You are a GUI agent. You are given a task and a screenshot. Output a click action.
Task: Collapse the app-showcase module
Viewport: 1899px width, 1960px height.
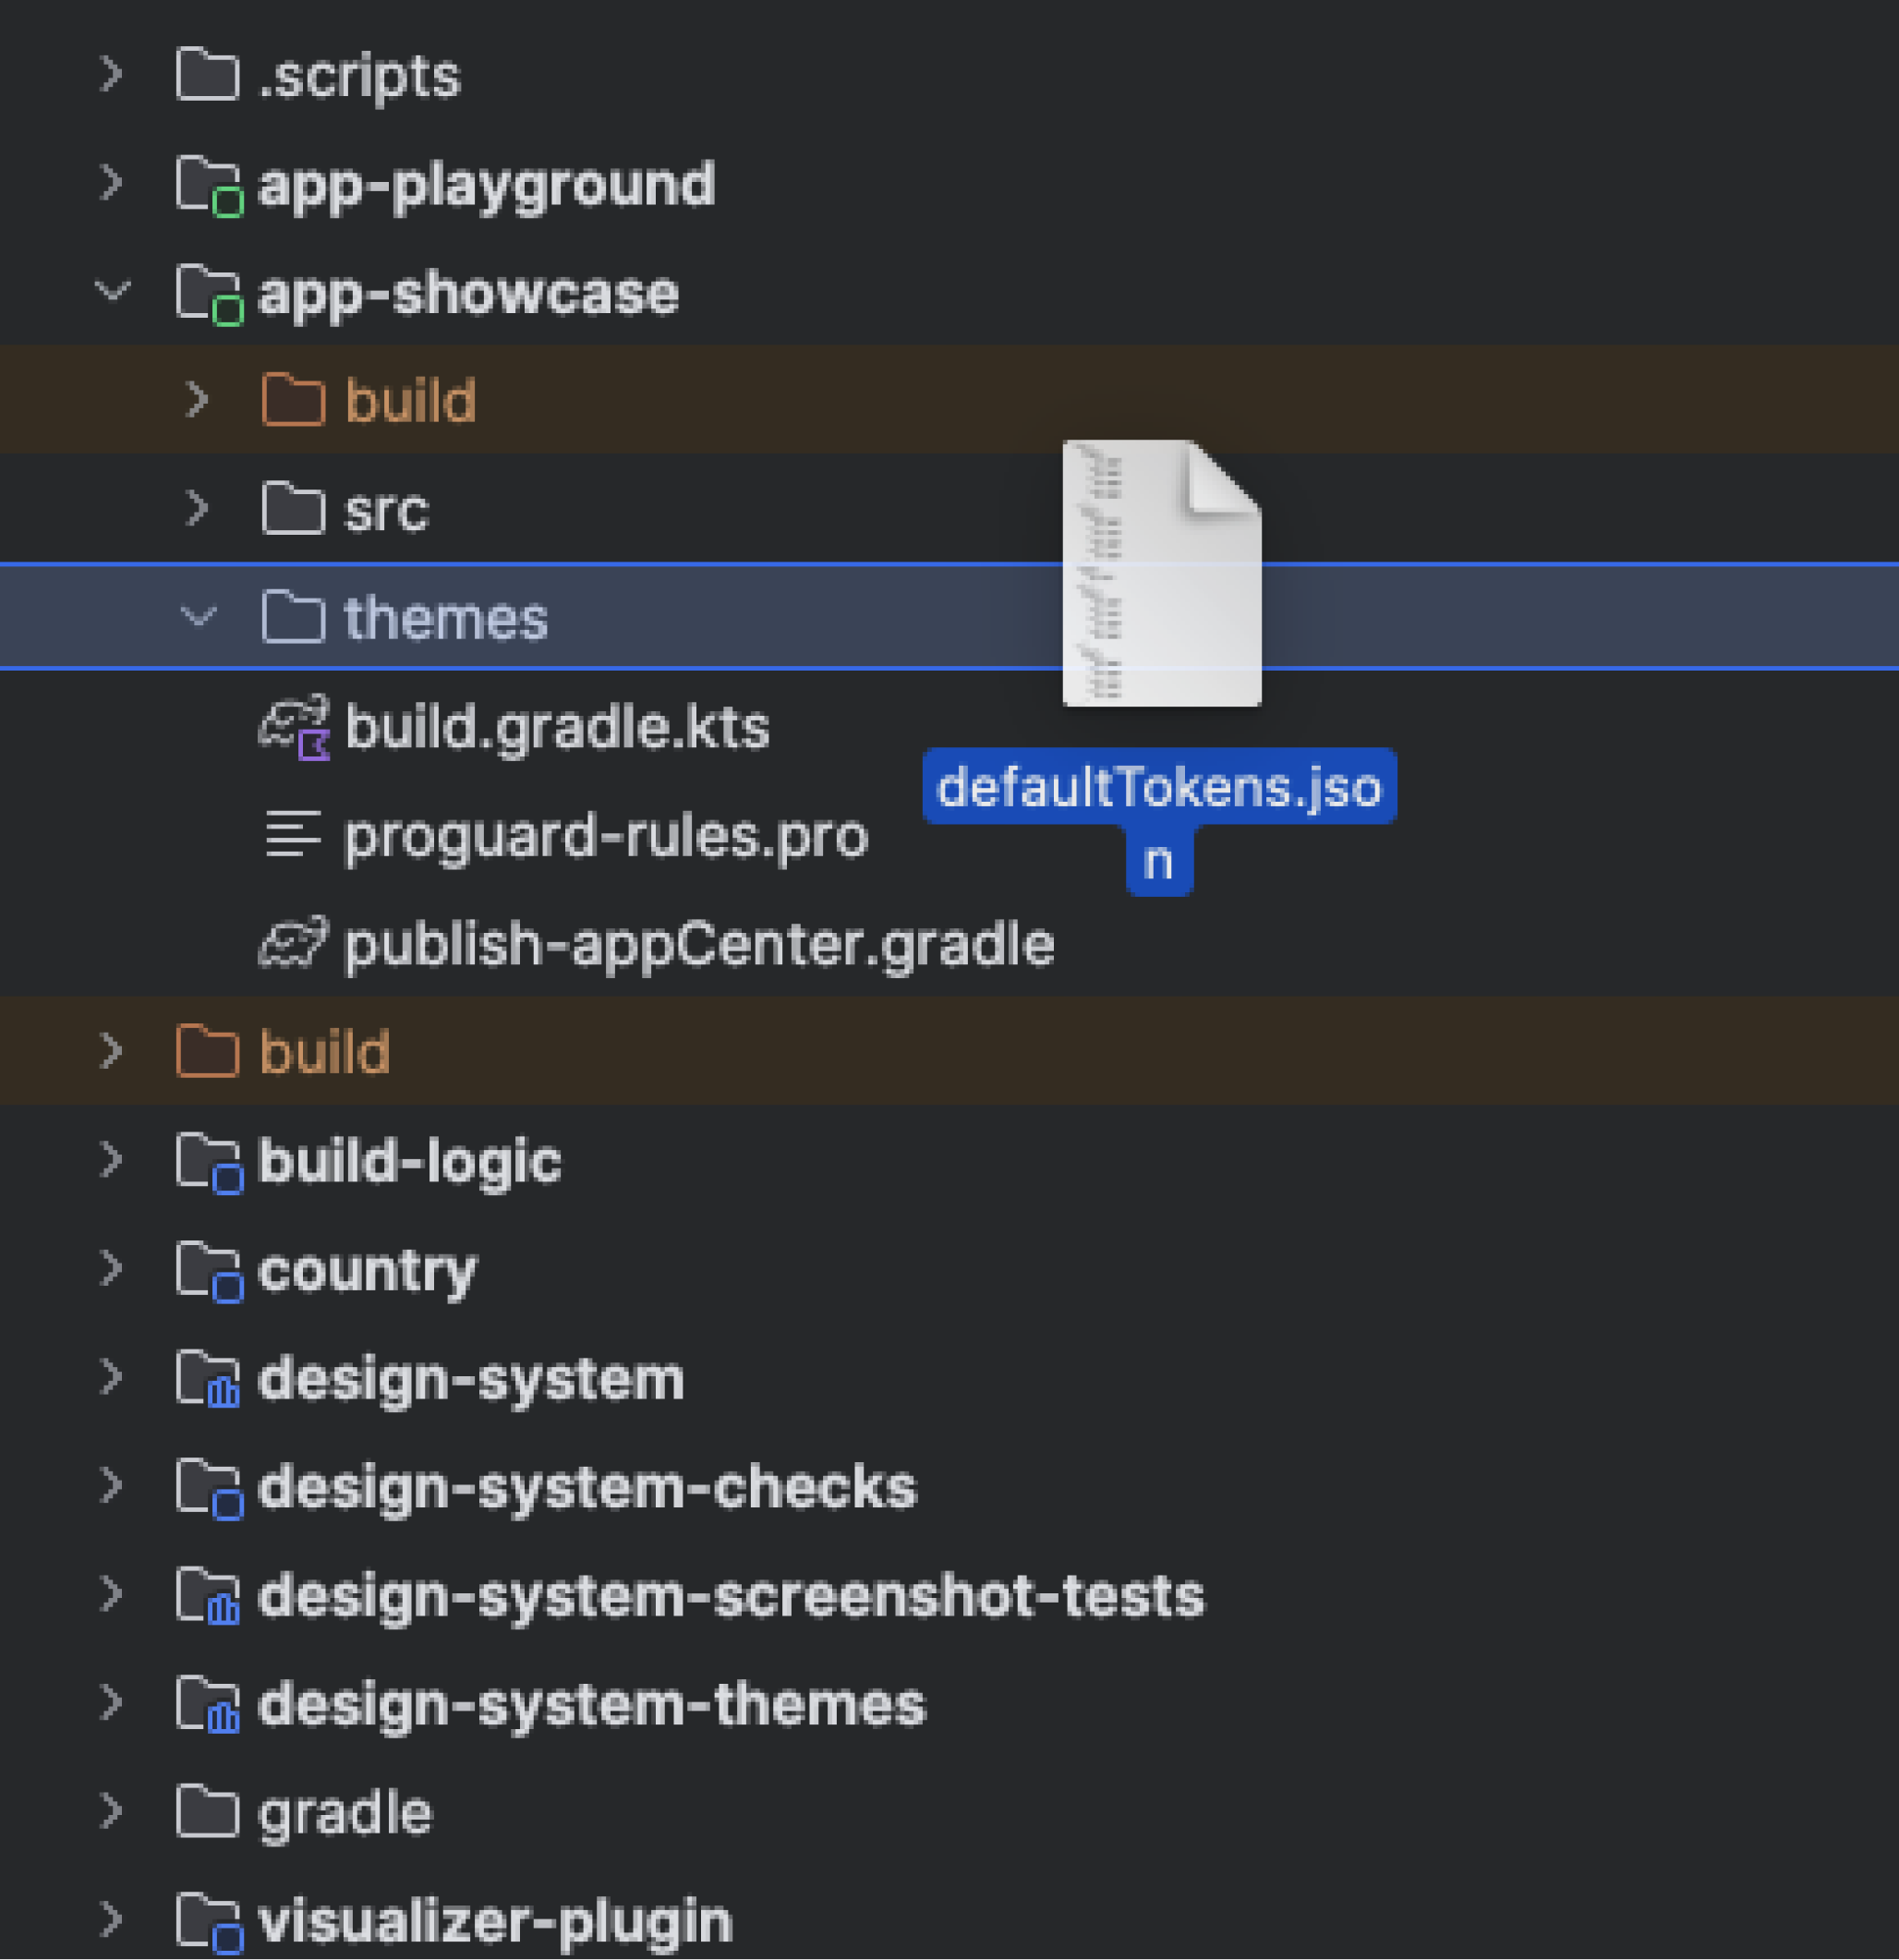click(112, 291)
